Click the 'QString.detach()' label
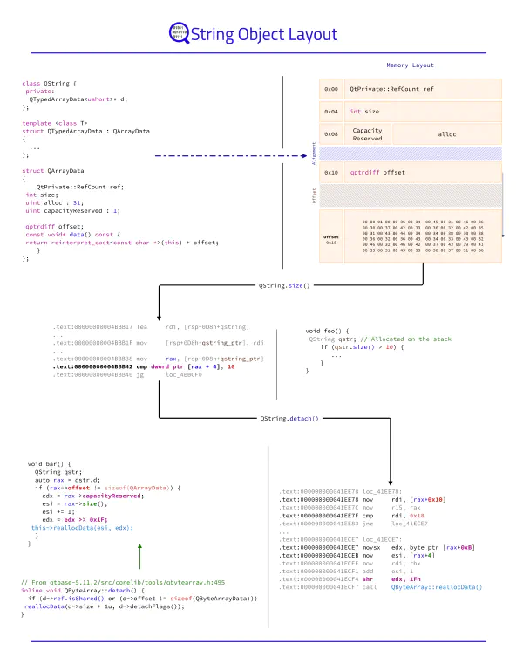 point(289,419)
